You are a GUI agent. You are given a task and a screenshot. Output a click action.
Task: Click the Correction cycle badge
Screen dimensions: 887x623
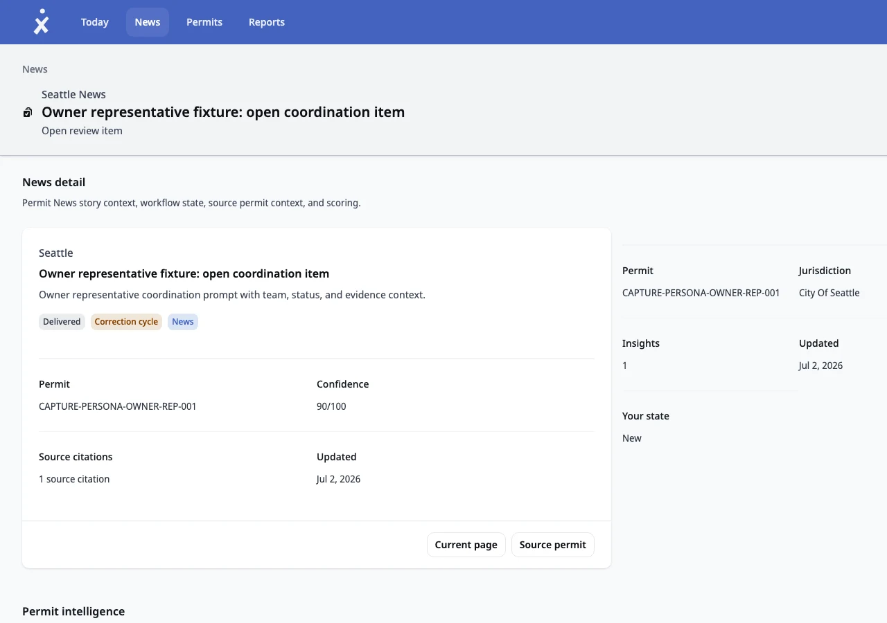tap(126, 321)
